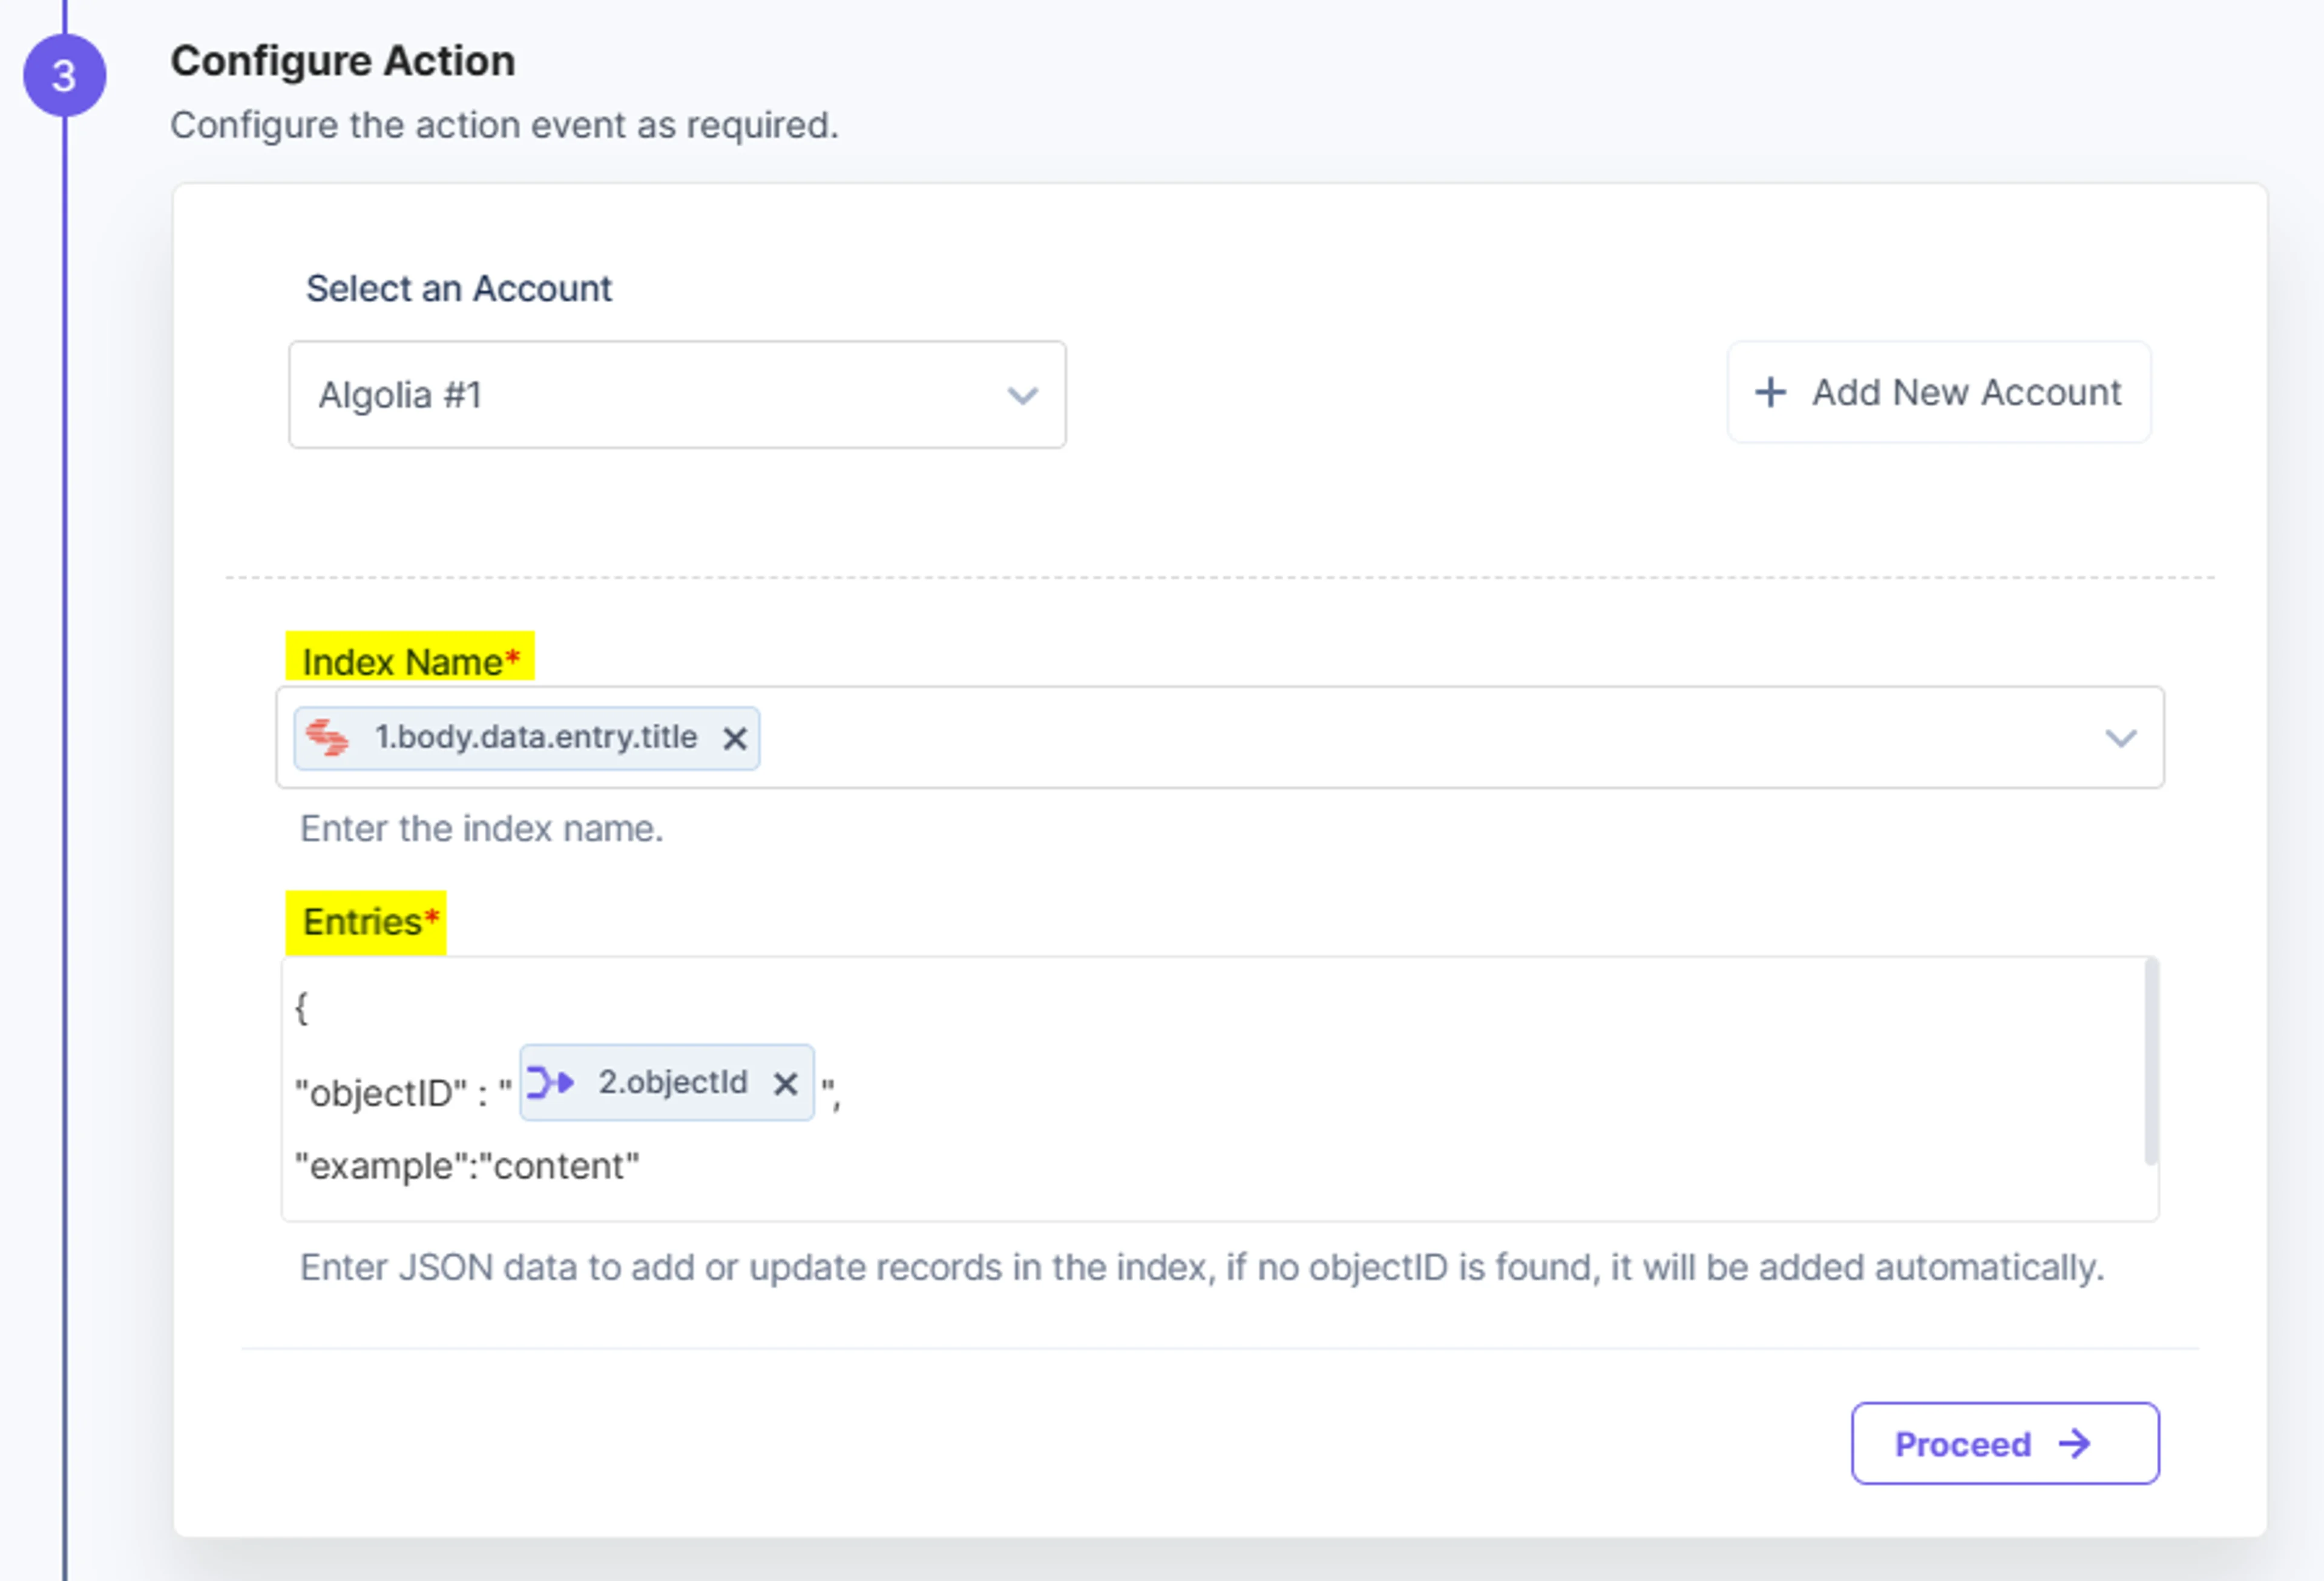Screen dimensions: 2324x1581
Task: Click the "example":"content" line in Entries
Action: click(467, 1166)
